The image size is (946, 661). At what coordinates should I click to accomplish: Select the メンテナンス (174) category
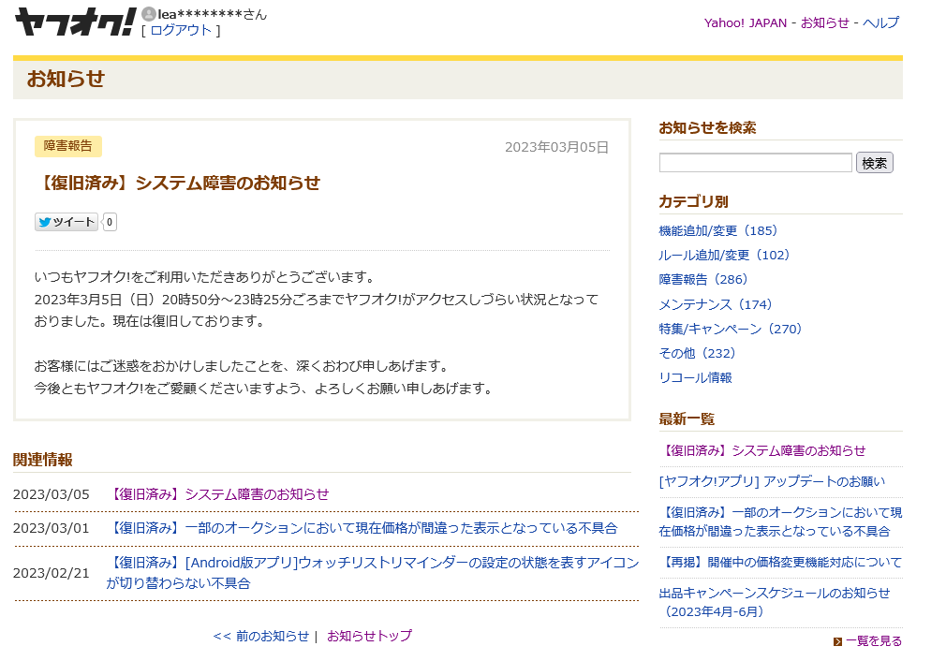coord(716,304)
